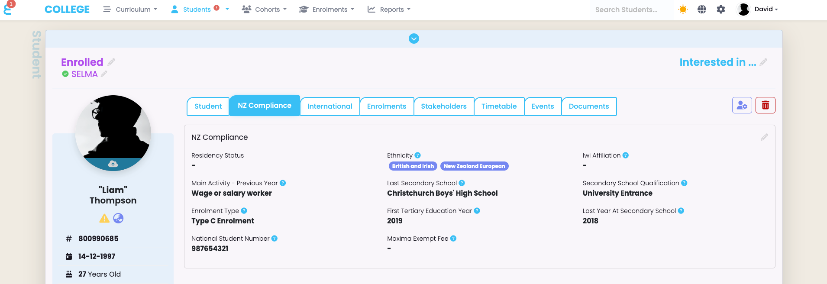Upload photo via cloud icon
Screen dimensions: 827x284
point(113,164)
